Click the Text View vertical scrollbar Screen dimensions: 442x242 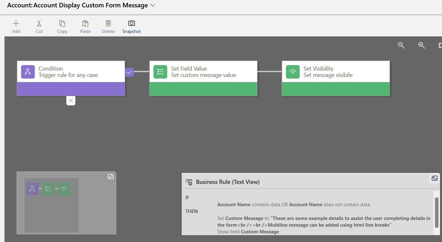coord(437,212)
